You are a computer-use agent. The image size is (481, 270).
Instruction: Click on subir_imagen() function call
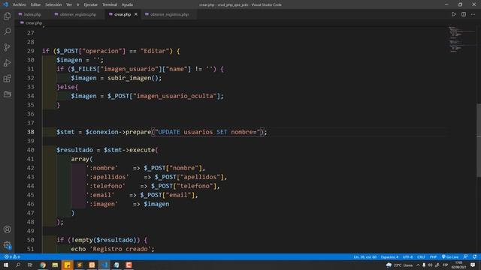tap(135, 78)
